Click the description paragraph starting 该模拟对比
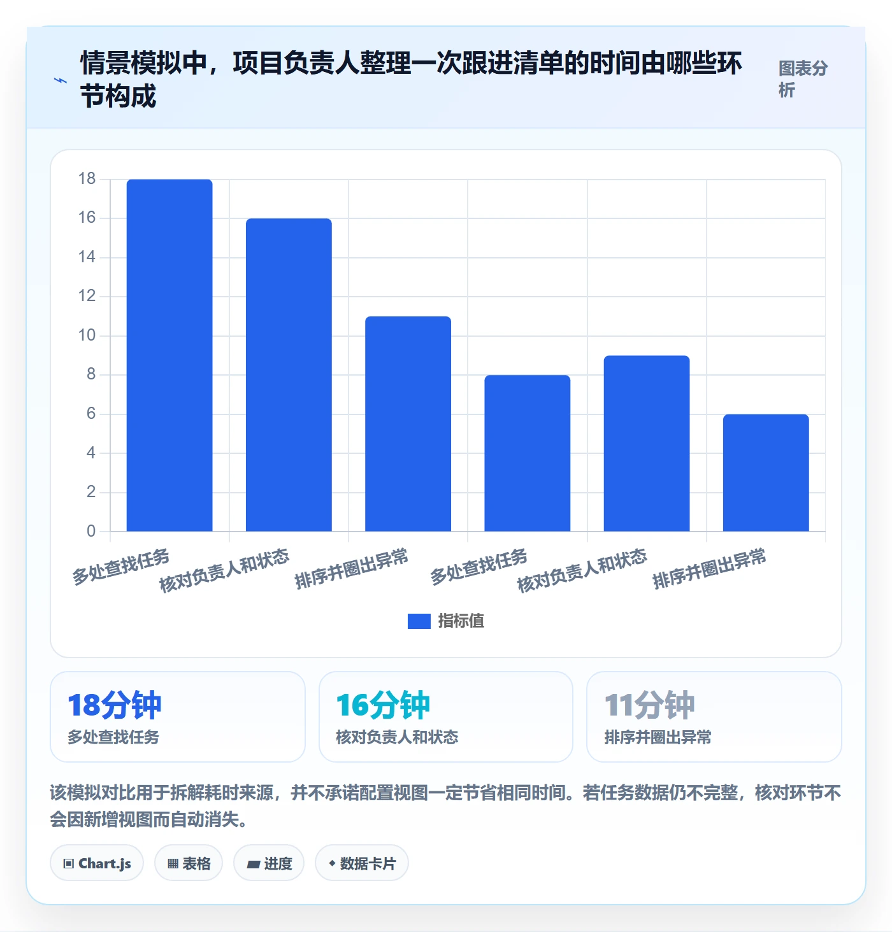The image size is (892, 932). (x=445, y=805)
